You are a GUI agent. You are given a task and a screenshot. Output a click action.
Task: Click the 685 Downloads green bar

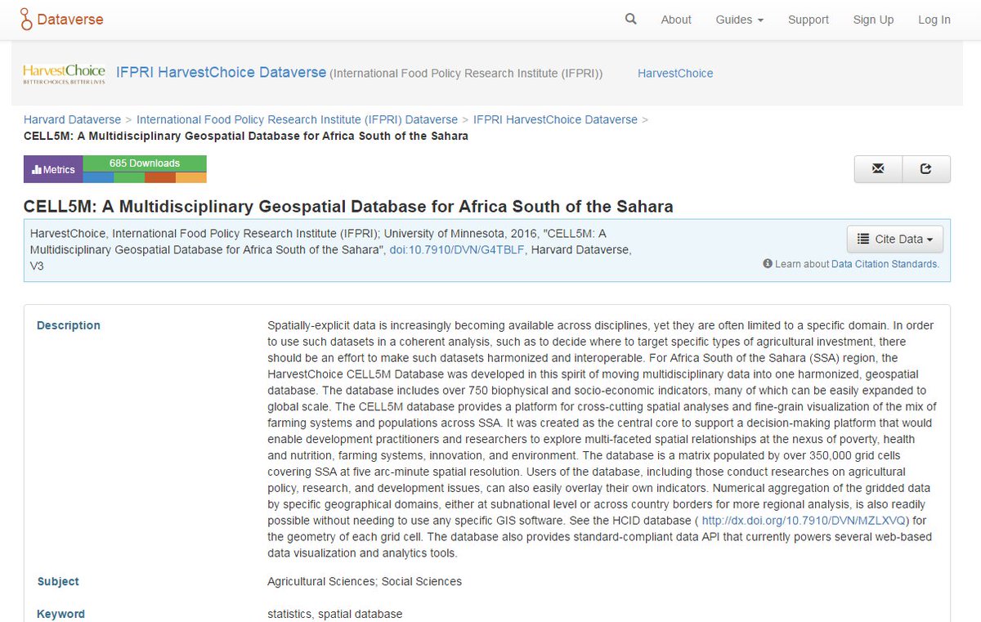pyautogui.click(x=145, y=163)
